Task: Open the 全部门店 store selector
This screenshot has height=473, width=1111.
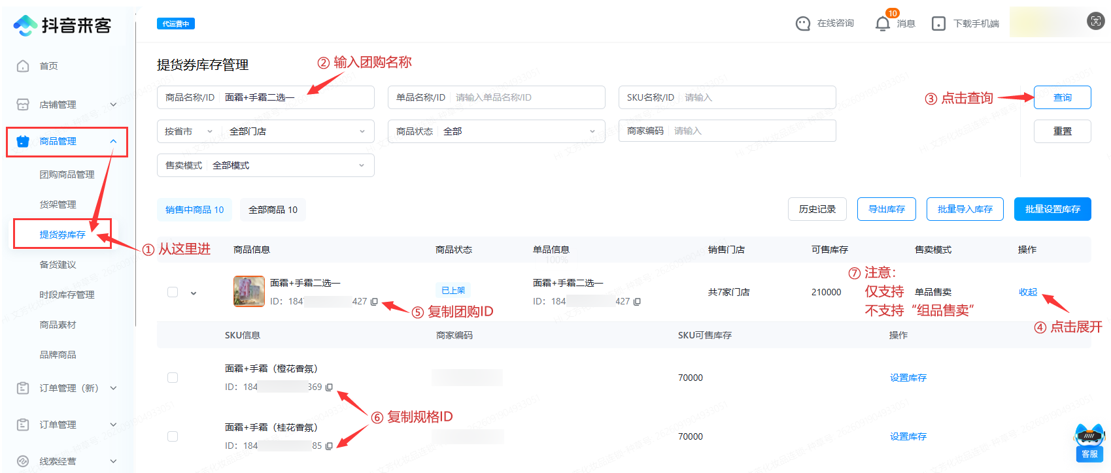Action: [297, 131]
